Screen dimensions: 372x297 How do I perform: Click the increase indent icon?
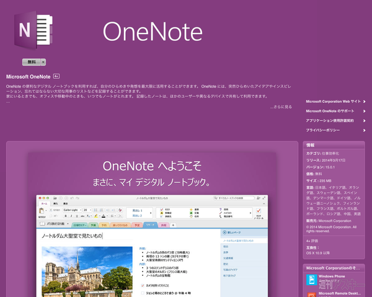pyautogui.click(x=113, y=210)
